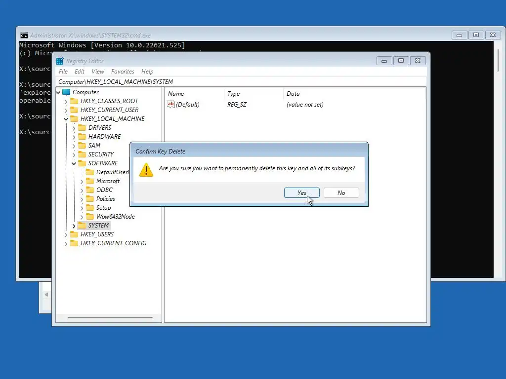This screenshot has width=506, height=379.
Task: Open the Edit menu in Registry Editor
Action: click(80, 72)
